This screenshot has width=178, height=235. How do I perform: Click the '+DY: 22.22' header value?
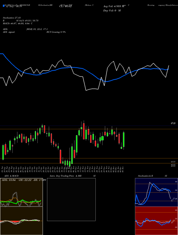[x=25, y=180]
